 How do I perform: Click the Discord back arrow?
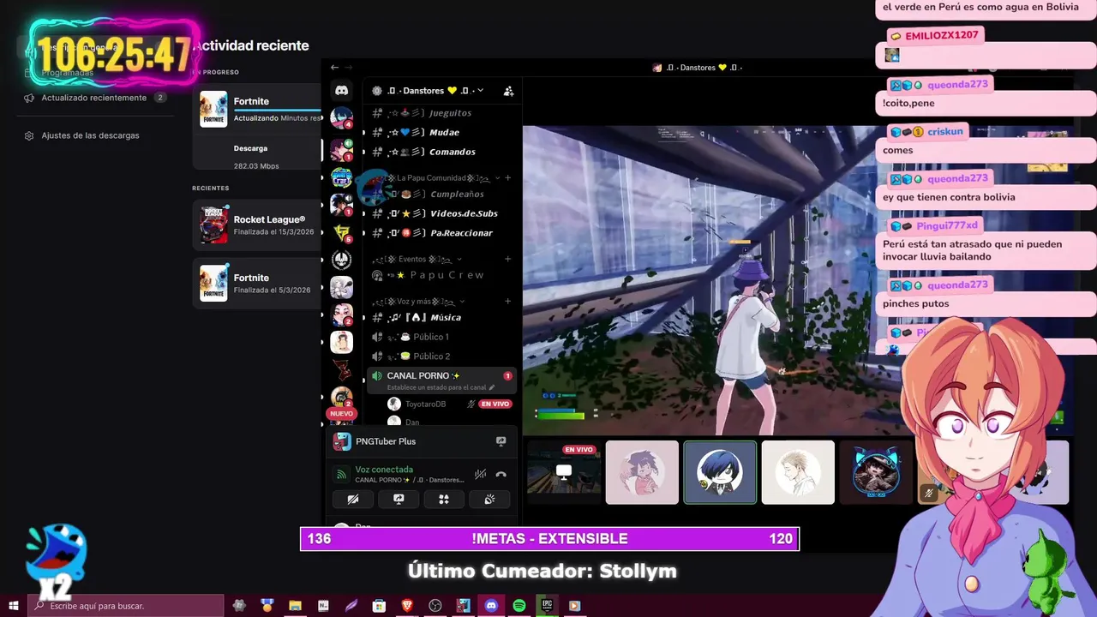point(335,68)
